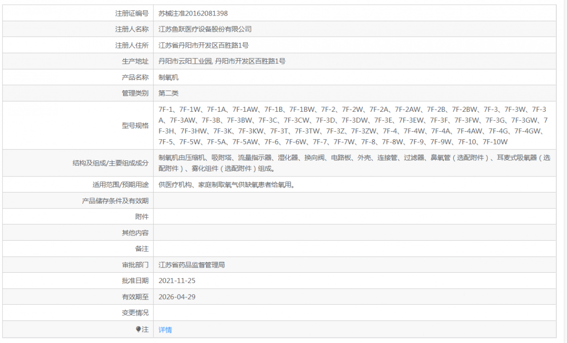Screen dimensions: 567x343
Task: Click the 注册人住所 row label
Action: [x=132, y=45]
